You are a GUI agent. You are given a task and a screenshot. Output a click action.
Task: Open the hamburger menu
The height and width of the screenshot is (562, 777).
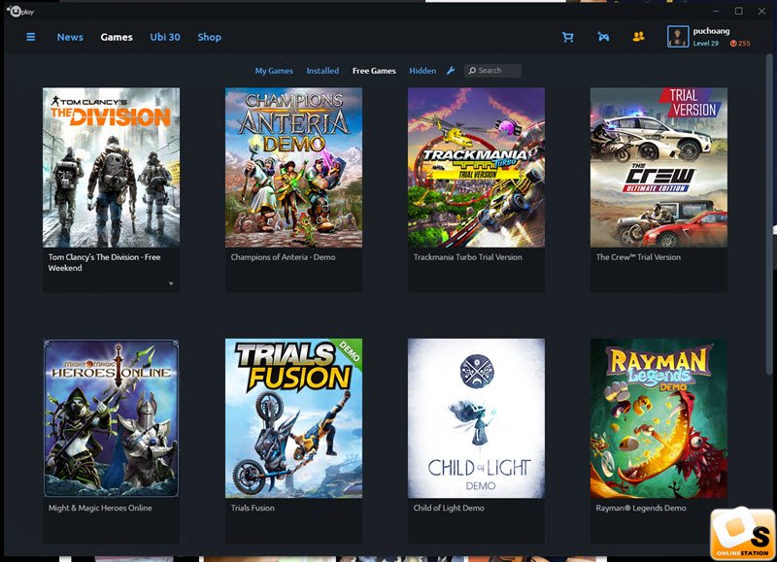[31, 37]
